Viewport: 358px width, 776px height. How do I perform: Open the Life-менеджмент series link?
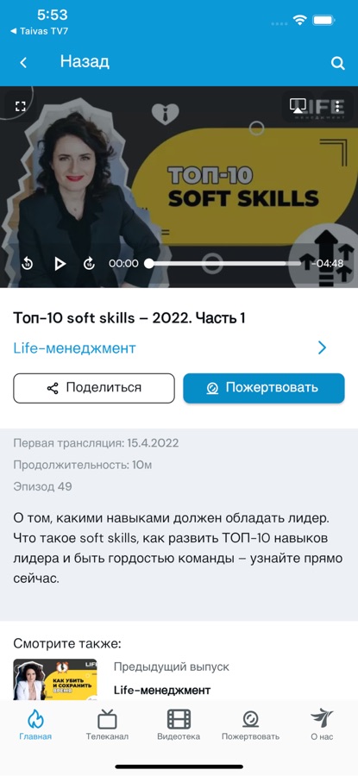coord(74,348)
